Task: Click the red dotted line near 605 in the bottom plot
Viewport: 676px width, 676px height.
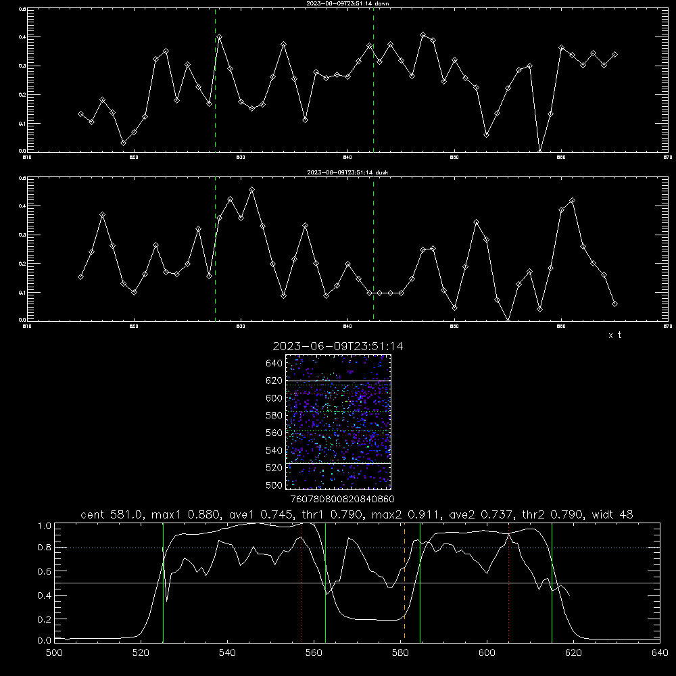Action: pyautogui.click(x=509, y=582)
